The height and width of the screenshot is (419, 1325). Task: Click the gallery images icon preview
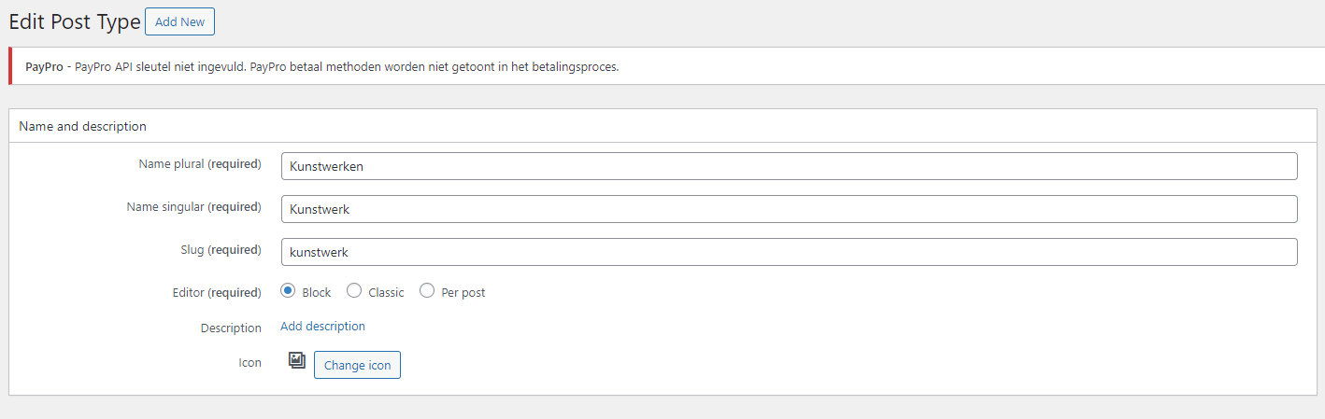pos(297,360)
